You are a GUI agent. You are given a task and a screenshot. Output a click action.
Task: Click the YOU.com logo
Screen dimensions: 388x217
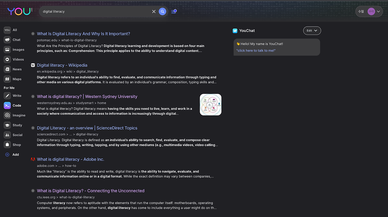point(20,12)
